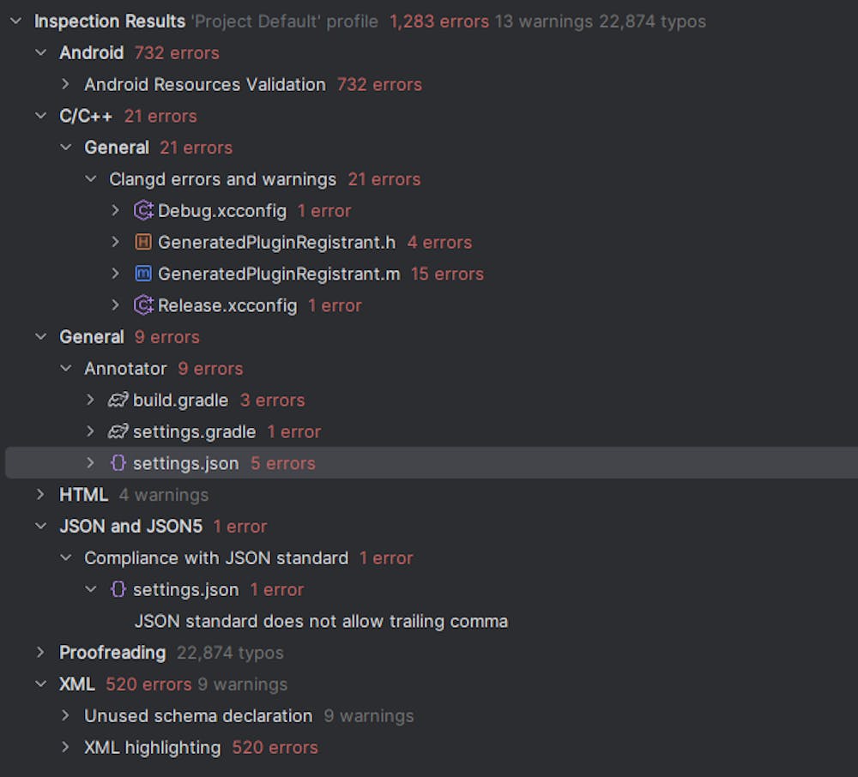Collapse the Inspection Results root node
This screenshot has height=777, width=858.
click(x=15, y=21)
